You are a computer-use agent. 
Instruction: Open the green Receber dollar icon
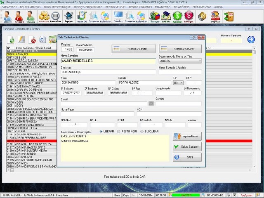tap(177, 16)
